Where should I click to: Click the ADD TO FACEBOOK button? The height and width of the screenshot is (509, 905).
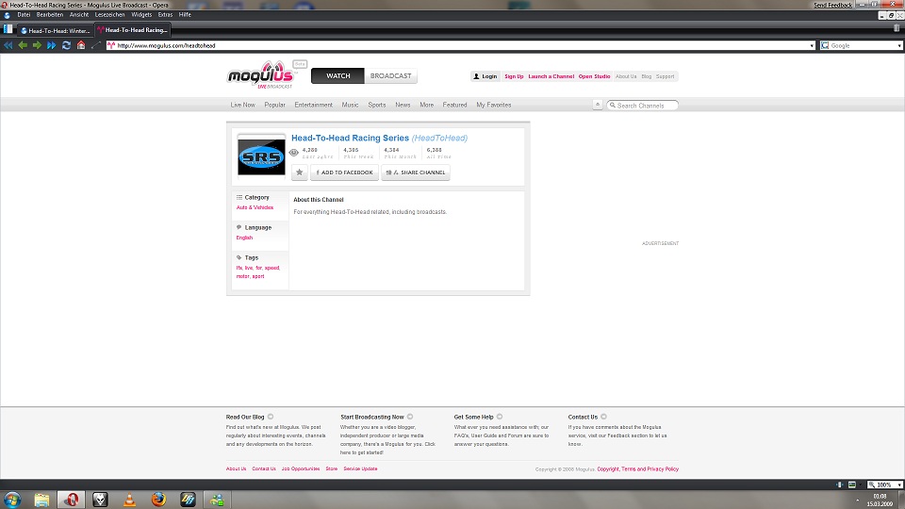pyautogui.click(x=345, y=172)
